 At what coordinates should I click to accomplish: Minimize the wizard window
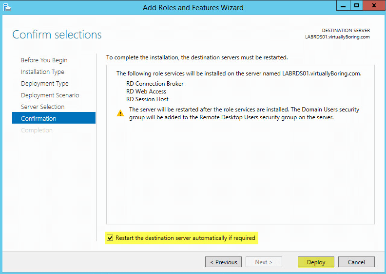[343, 5]
